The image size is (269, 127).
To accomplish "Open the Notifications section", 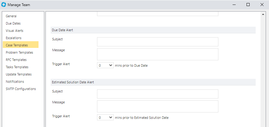I will point(15,82).
